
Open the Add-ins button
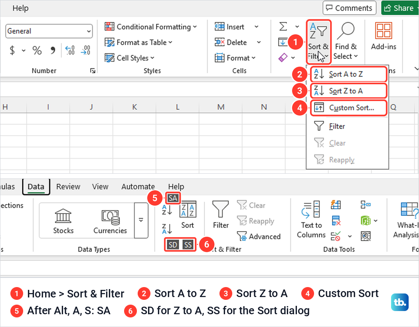pyautogui.click(x=383, y=36)
